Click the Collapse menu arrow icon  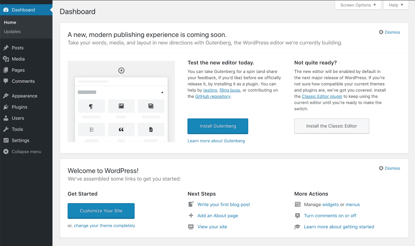pos(6,152)
